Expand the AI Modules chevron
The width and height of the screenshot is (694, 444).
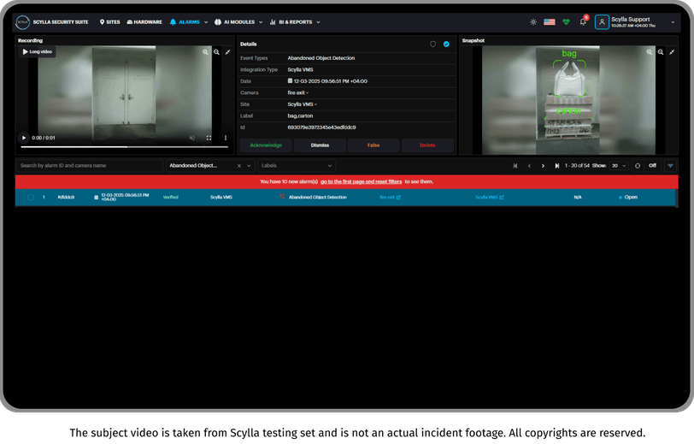[261, 22]
